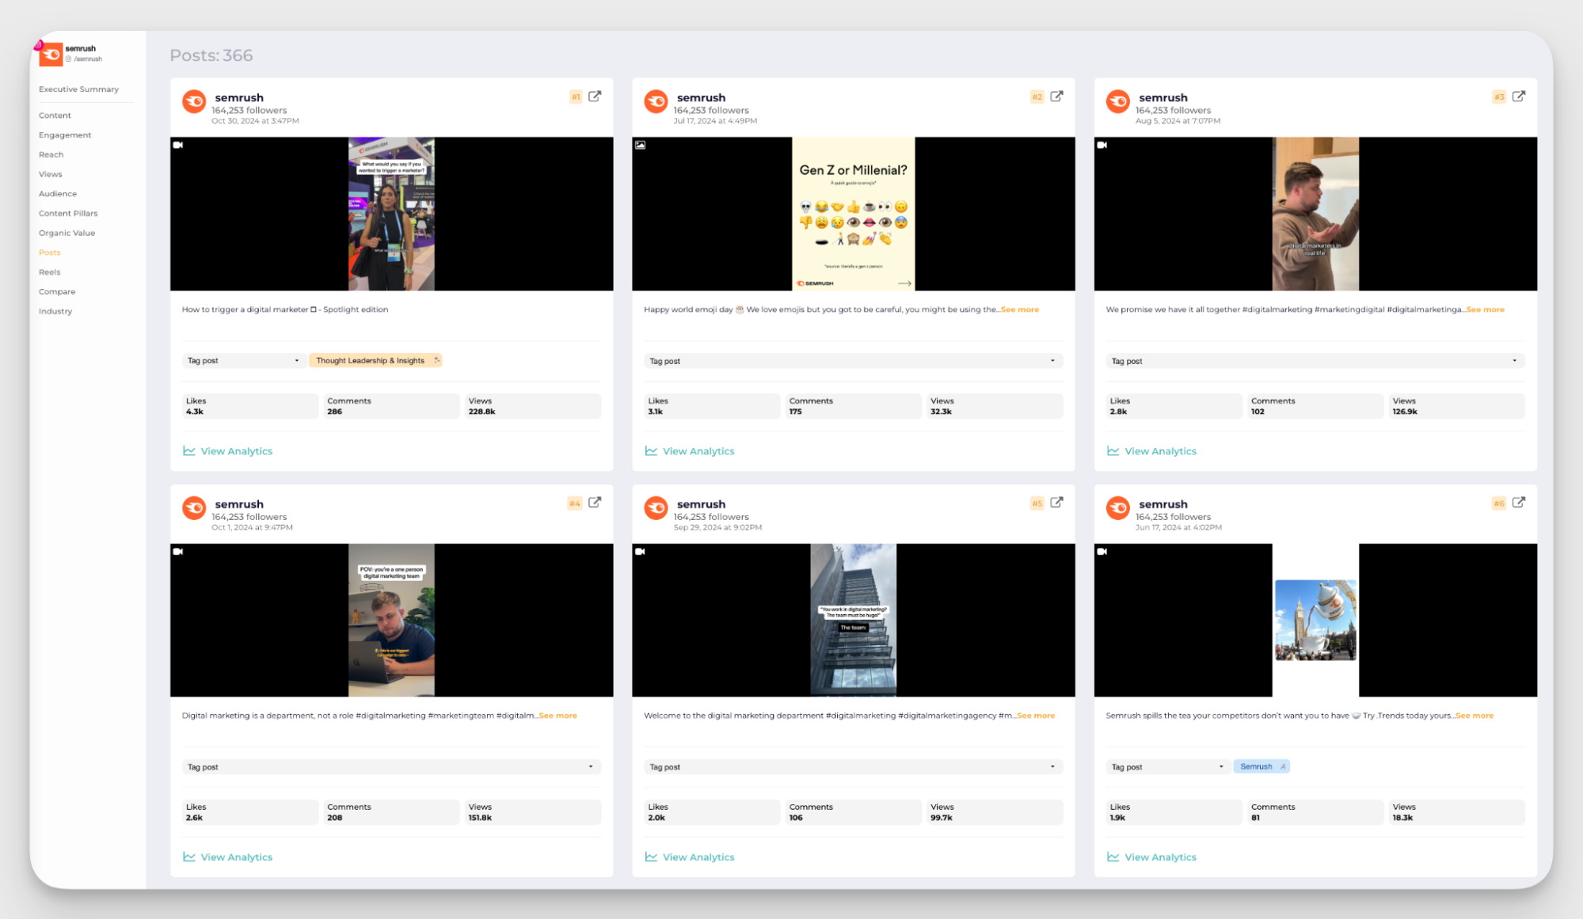Open Tag post dropdown on post #5

853,767
